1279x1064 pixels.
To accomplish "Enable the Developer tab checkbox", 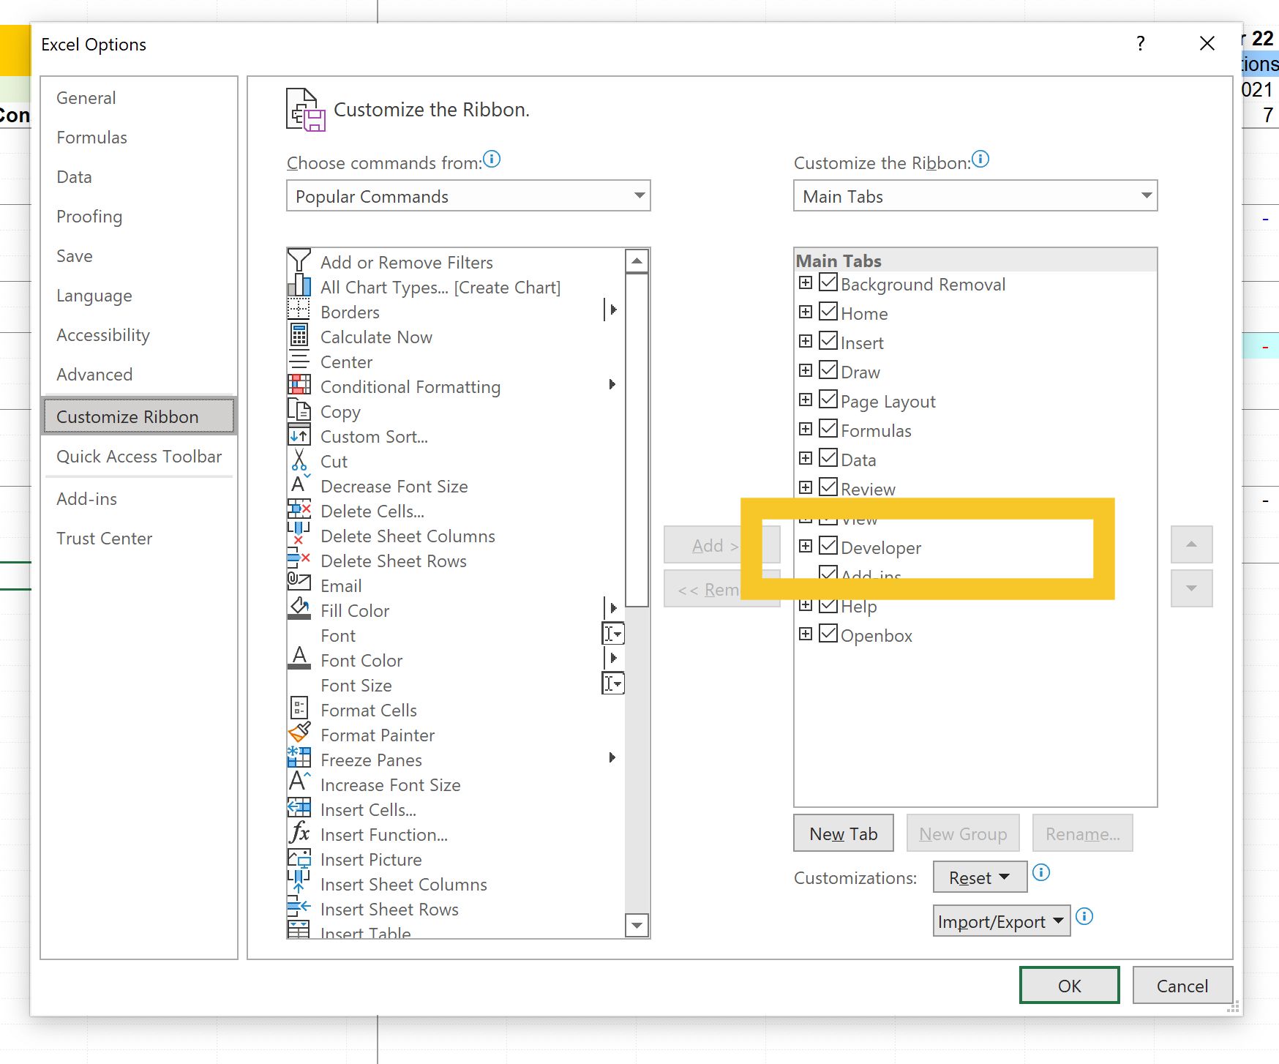I will 828,545.
